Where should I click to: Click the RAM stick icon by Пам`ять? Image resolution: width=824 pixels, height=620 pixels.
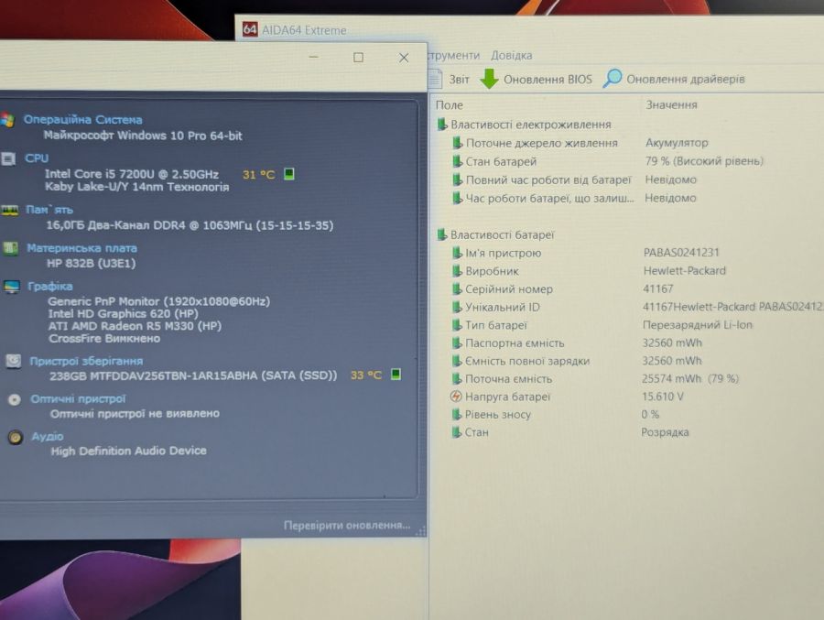click(9, 211)
